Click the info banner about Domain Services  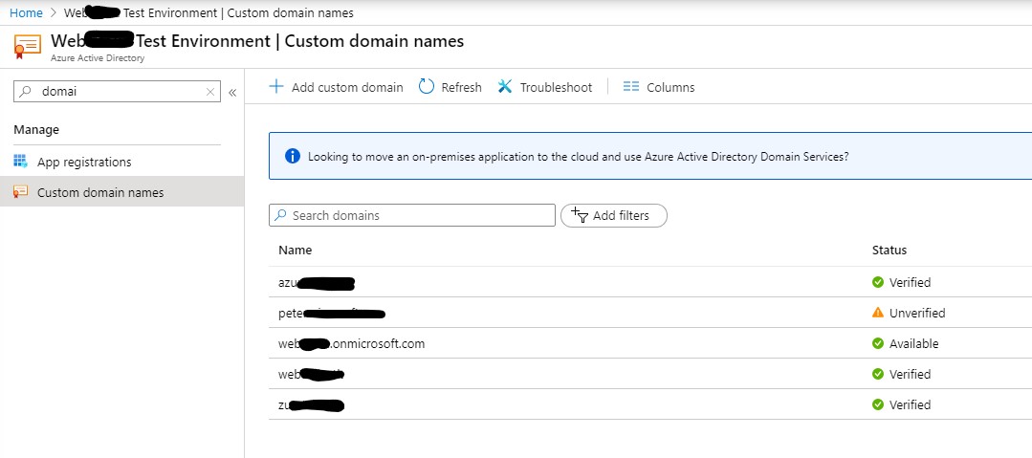pyautogui.click(x=650, y=156)
